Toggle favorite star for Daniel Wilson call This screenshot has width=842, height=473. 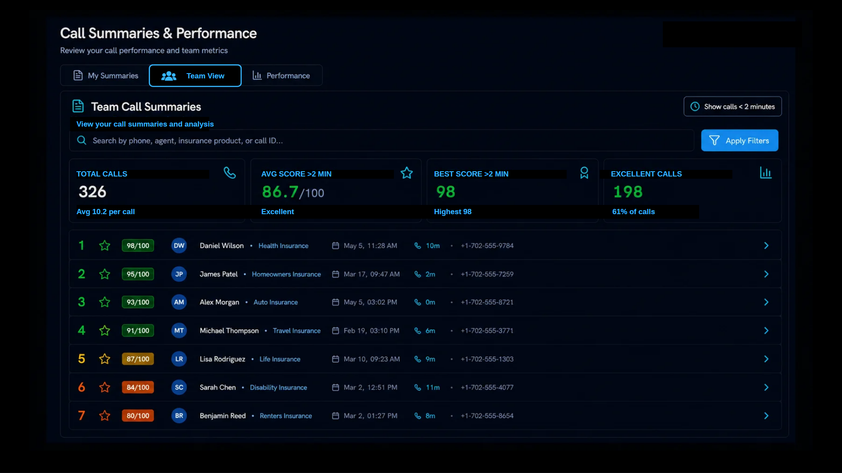(104, 246)
